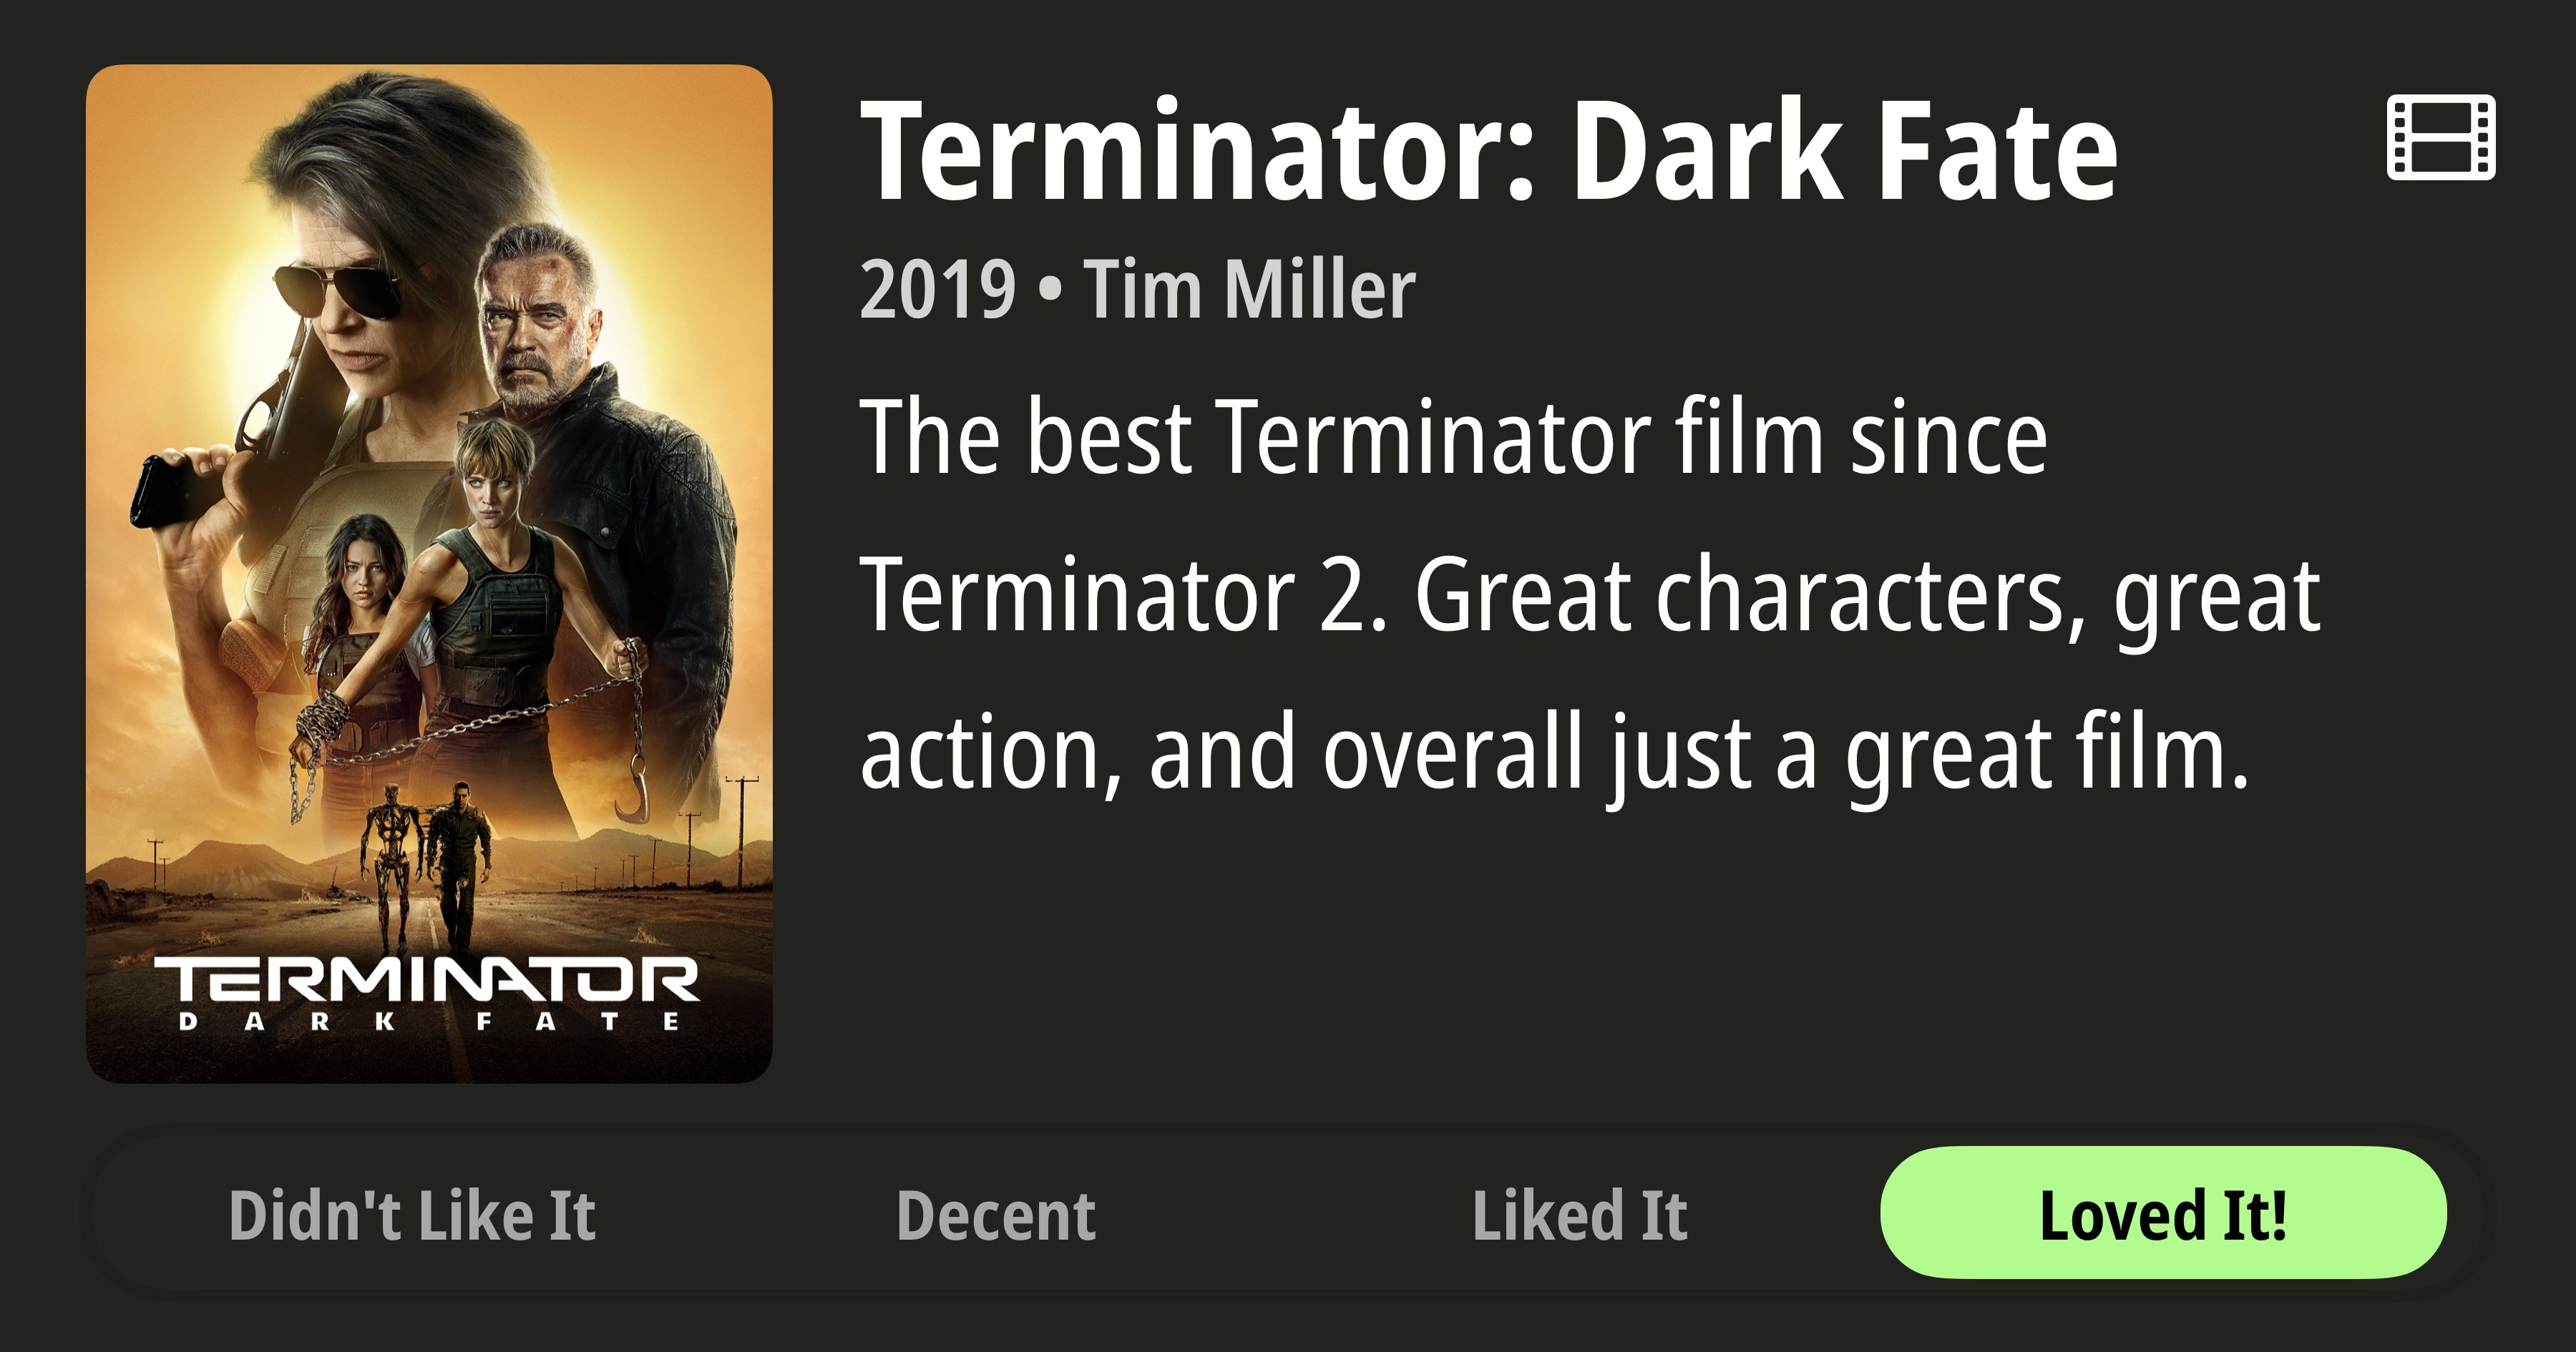Open director Tim Miller's name

[x=1250, y=290]
